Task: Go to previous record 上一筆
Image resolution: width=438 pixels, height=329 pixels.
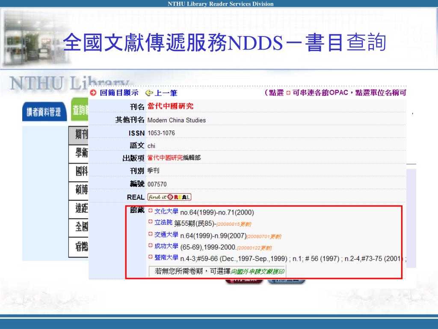Action: point(166,93)
